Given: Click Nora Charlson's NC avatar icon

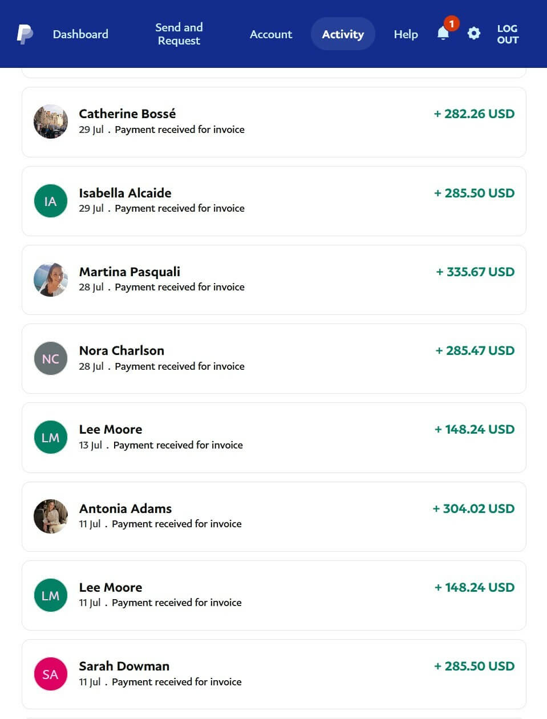Looking at the screenshot, I should 51,358.
